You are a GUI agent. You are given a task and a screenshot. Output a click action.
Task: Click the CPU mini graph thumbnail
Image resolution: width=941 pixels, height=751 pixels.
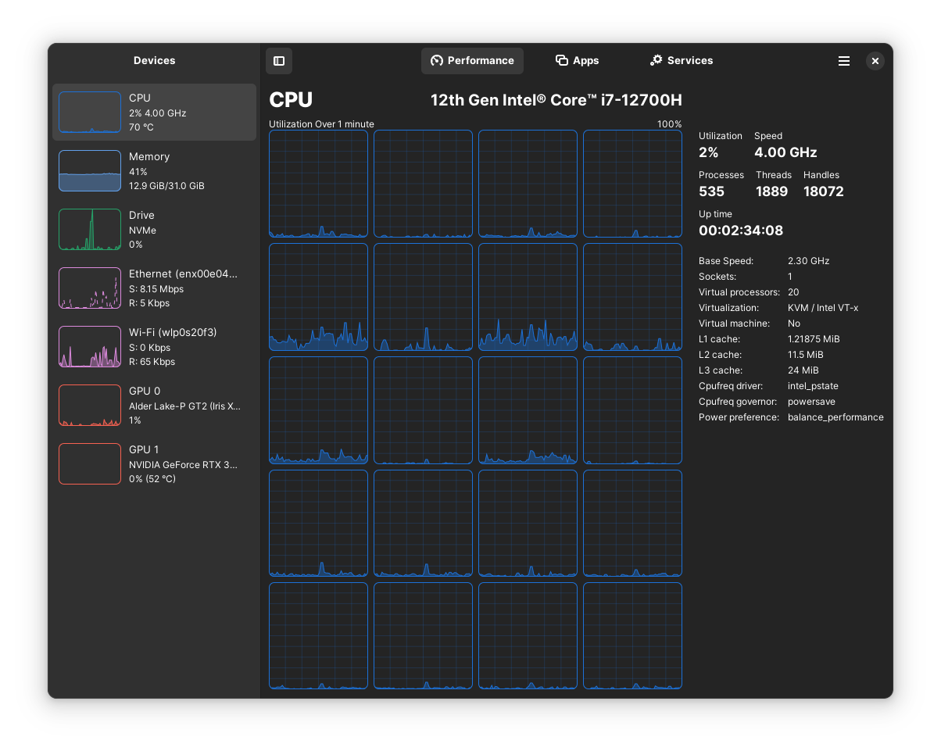[x=90, y=113]
